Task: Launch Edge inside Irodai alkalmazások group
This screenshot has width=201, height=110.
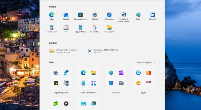Action: pyautogui.click(x=83, y=73)
